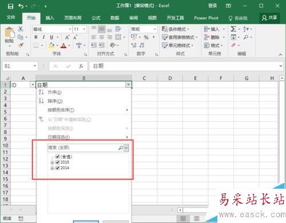
Task: Click the Clear eraser icon
Action: [x=233, y=45]
